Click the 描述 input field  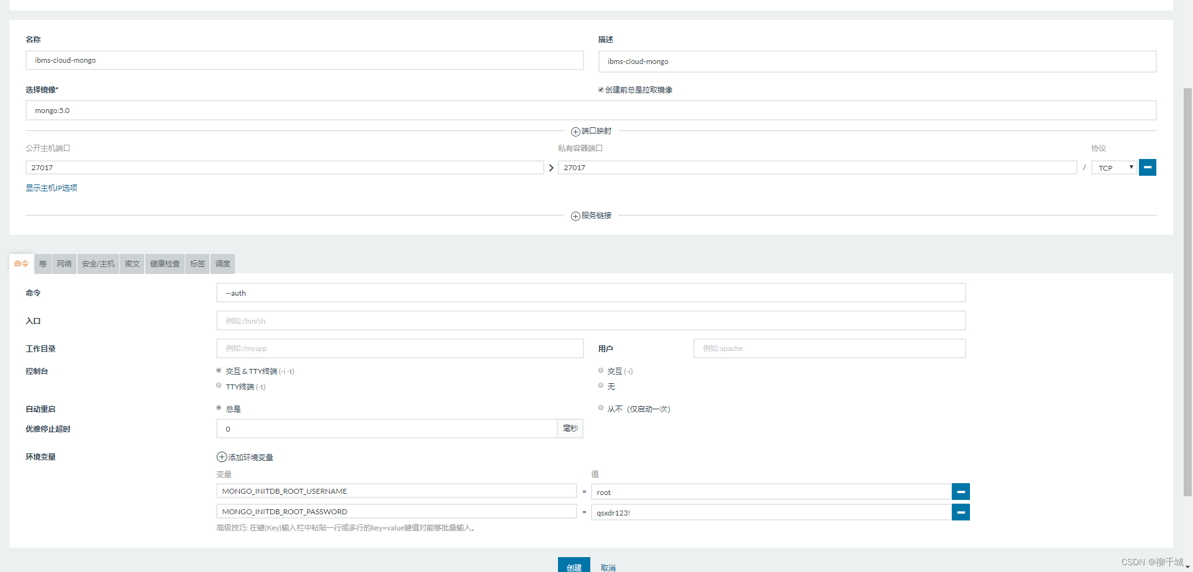pyautogui.click(x=877, y=61)
